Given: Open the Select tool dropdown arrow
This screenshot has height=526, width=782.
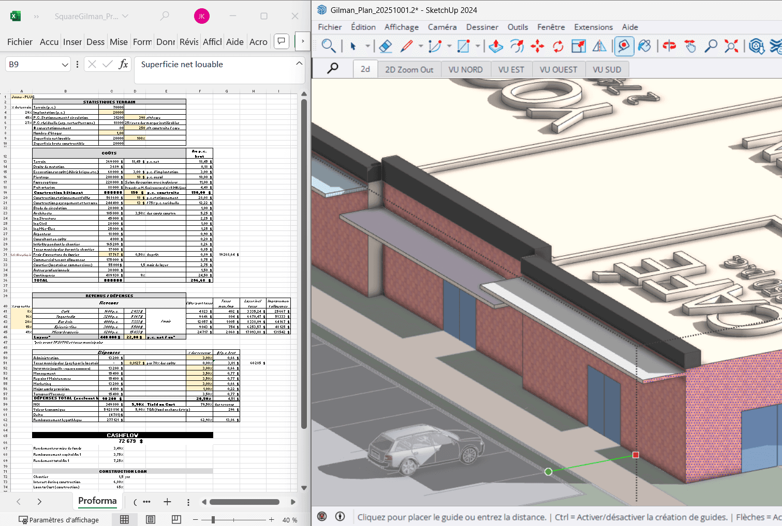Looking at the screenshot, I should (367, 47).
